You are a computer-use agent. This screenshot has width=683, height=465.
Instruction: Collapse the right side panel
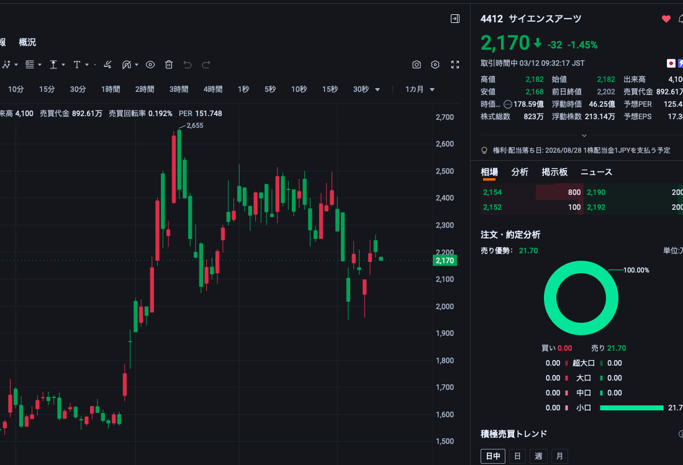coord(455,19)
